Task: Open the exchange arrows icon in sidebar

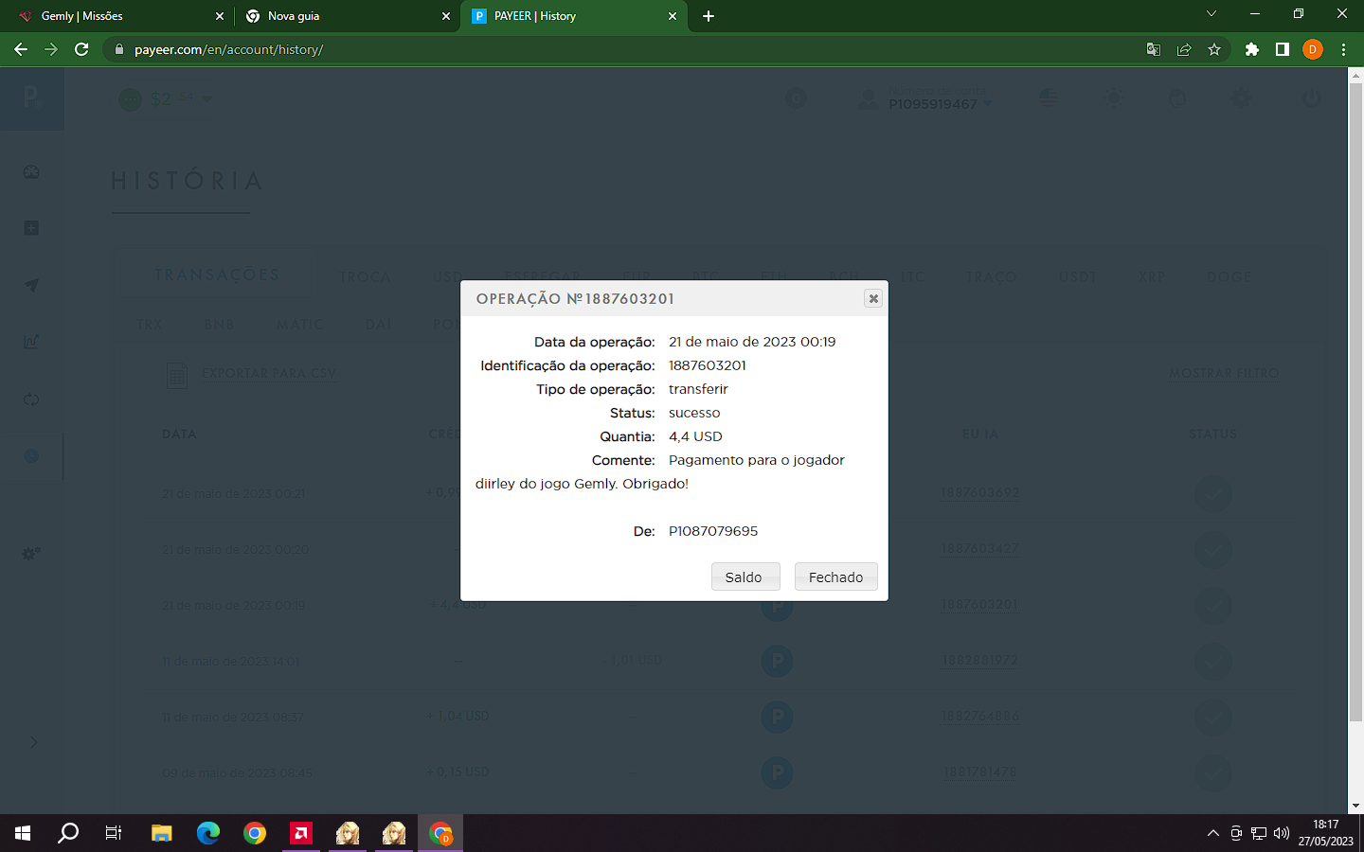Action: coord(31,399)
